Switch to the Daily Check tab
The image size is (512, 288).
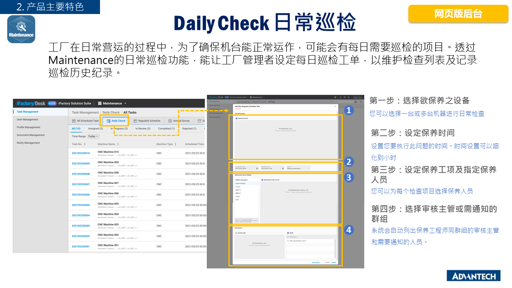(x=116, y=121)
